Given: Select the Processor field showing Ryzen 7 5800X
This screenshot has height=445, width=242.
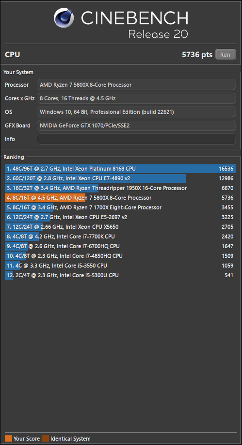Looking at the screenshot, I should (136, 84).
